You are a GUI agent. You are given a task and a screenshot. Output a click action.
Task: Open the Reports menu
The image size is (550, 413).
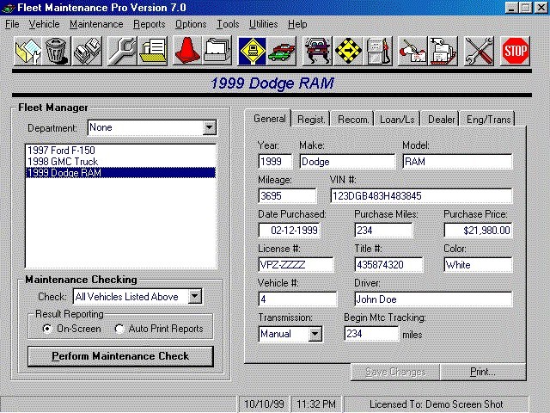click(149, 24)
